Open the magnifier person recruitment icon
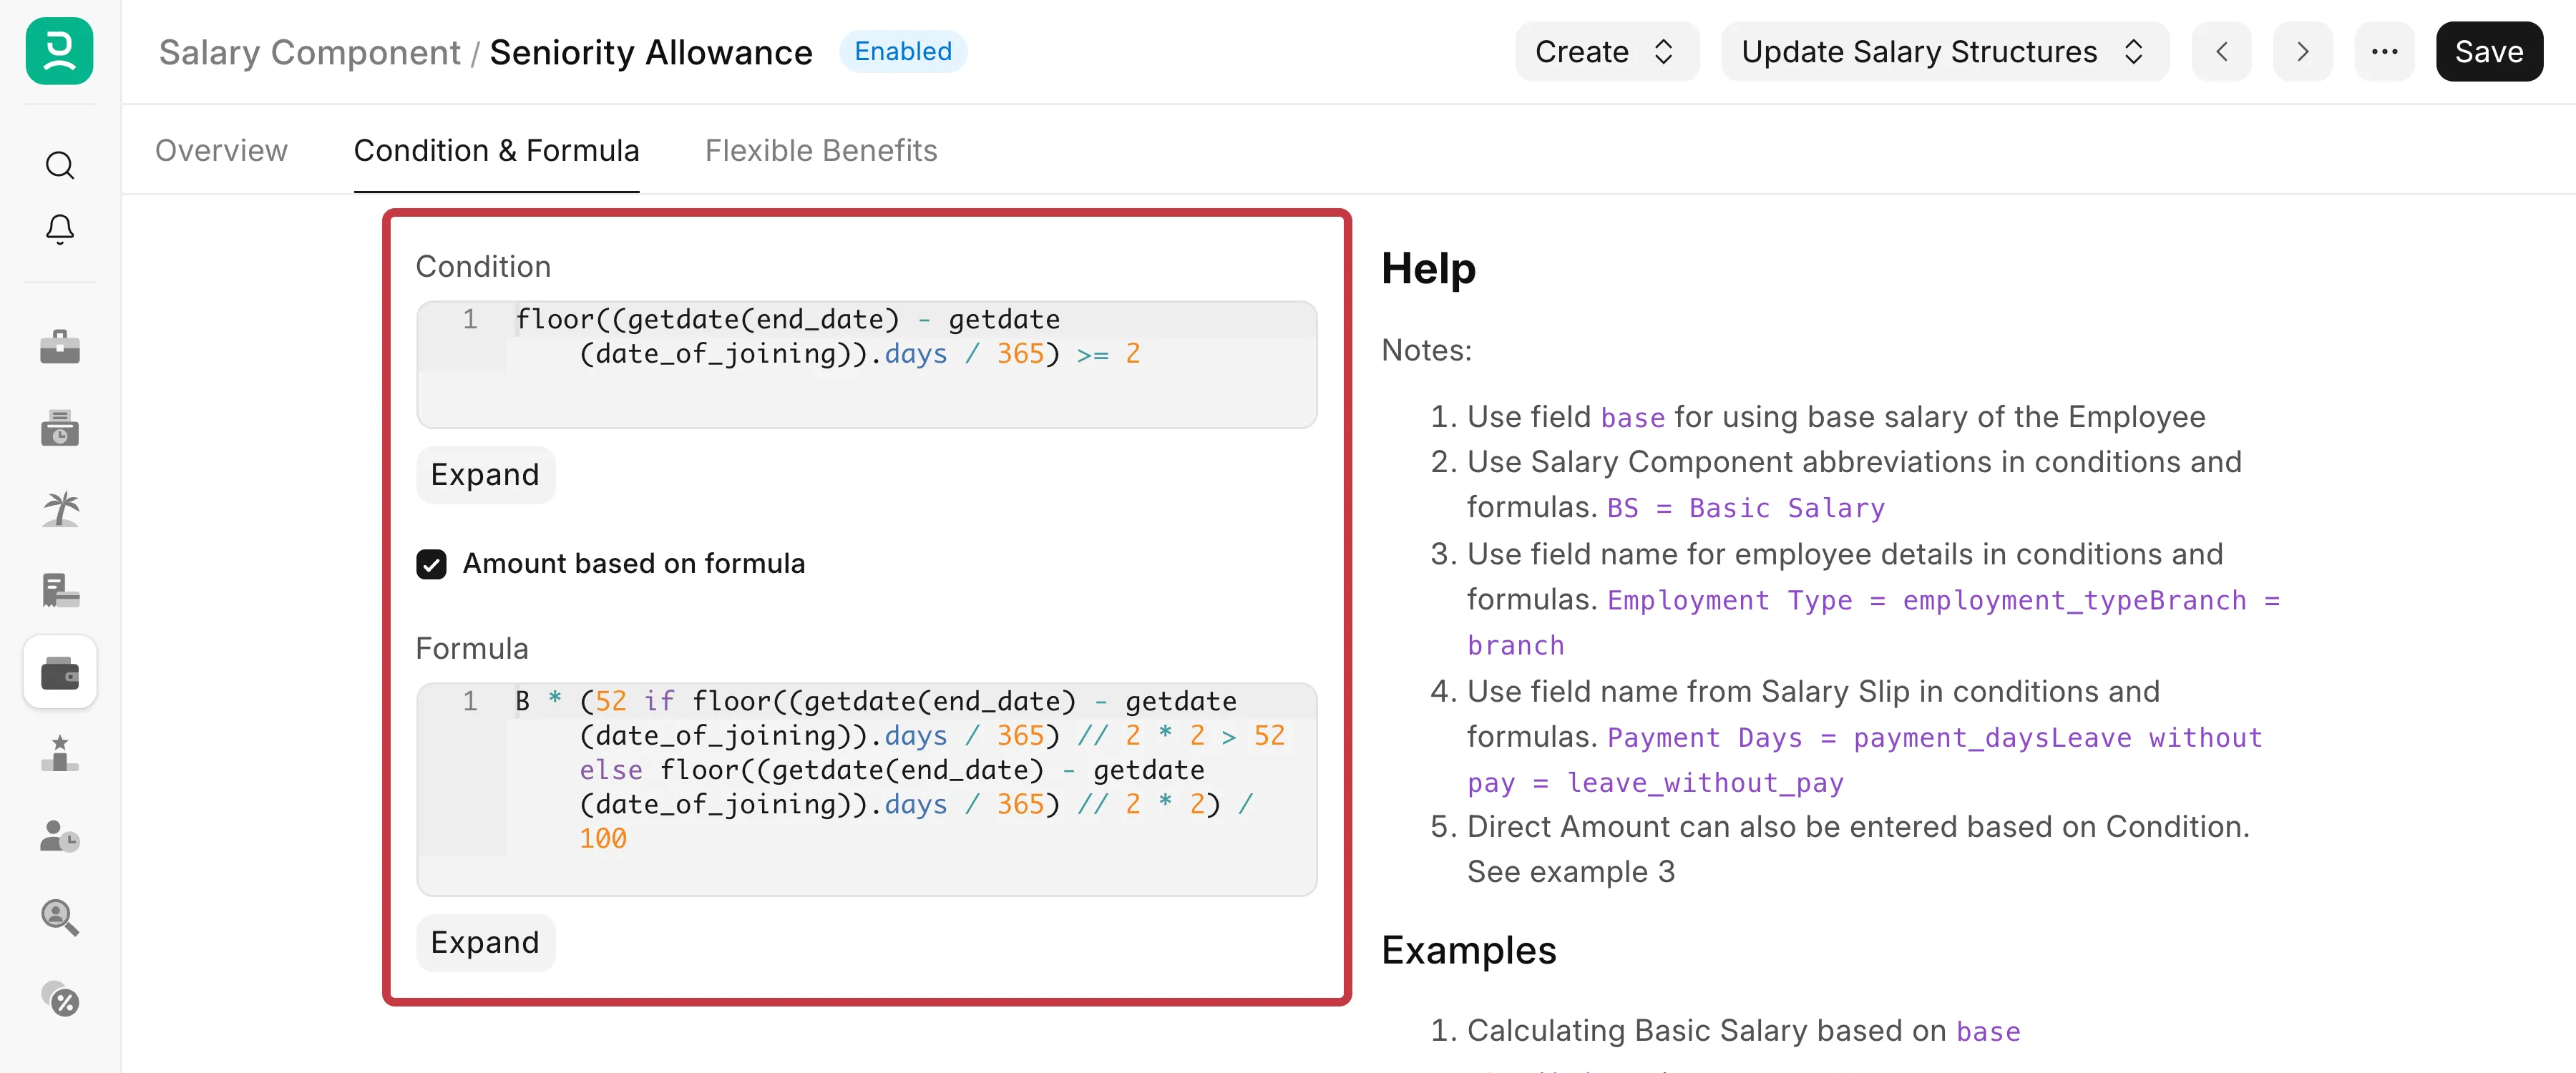This screenshot has height=1073, width=2576. coord(60,916)
